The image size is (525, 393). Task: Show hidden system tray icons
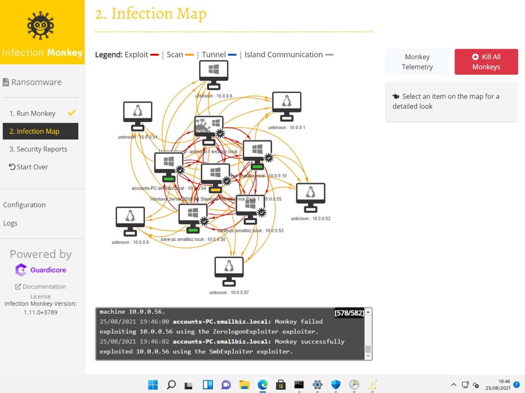454,385
